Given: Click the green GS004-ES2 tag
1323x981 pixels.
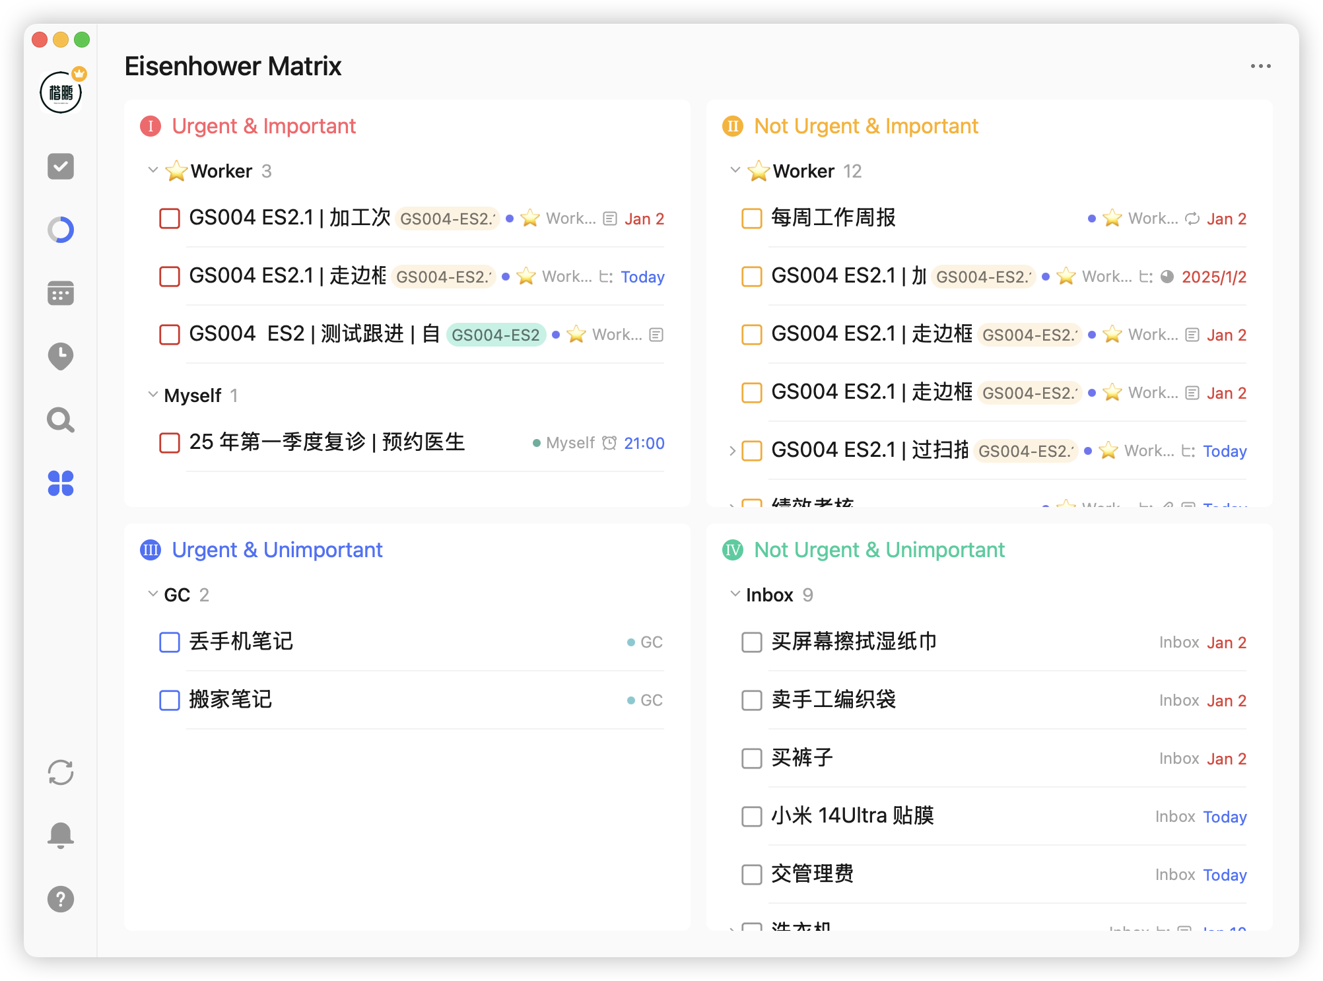Looking at the screenshot, I should point(496,335).
